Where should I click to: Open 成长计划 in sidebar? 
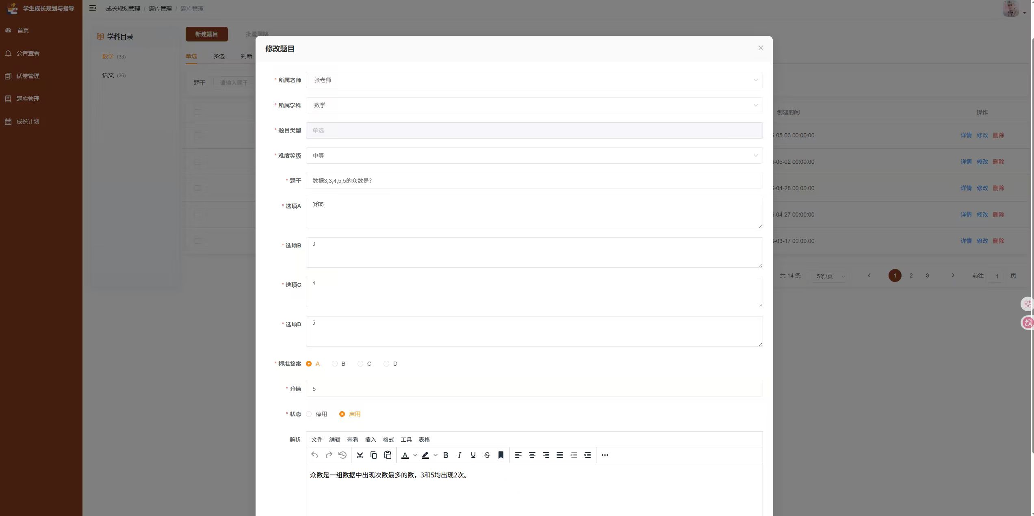click(x=28, y=121)
